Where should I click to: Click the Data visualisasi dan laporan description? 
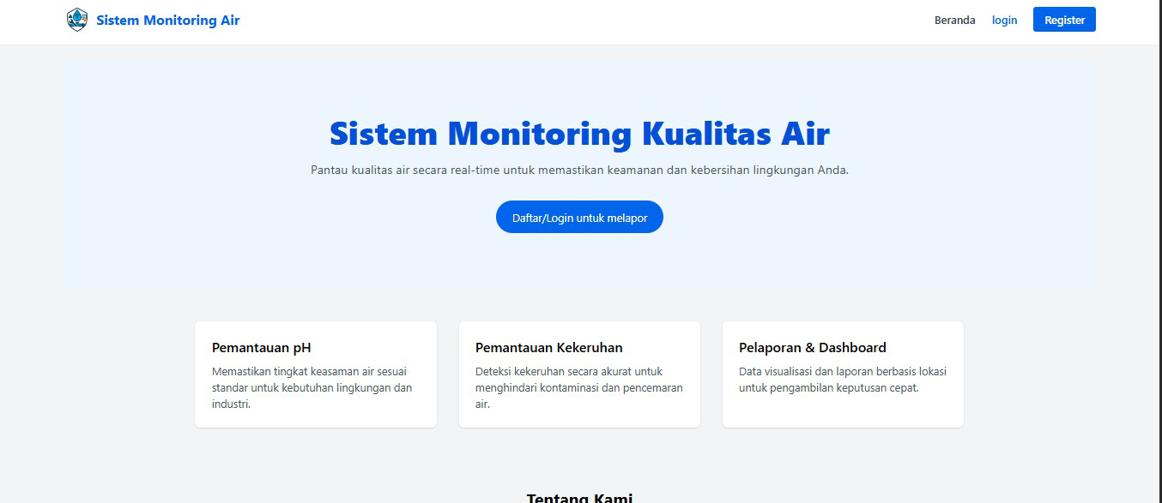click(843, 380)
